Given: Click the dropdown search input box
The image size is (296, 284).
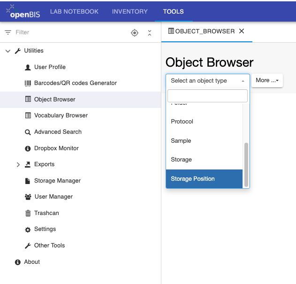Looking at the screenshot, I should [x=207, y=96].
